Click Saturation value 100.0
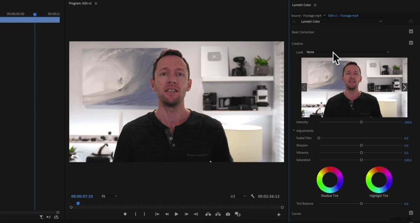This screenshot has width=420, height=223. [408, 160]
